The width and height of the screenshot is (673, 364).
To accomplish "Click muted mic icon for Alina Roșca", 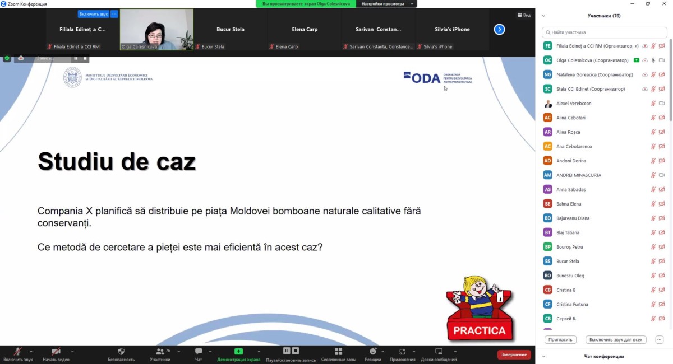I will point(653,132).
